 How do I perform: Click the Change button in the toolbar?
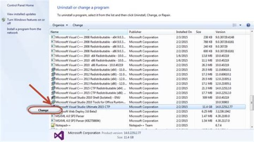point(78,25)
